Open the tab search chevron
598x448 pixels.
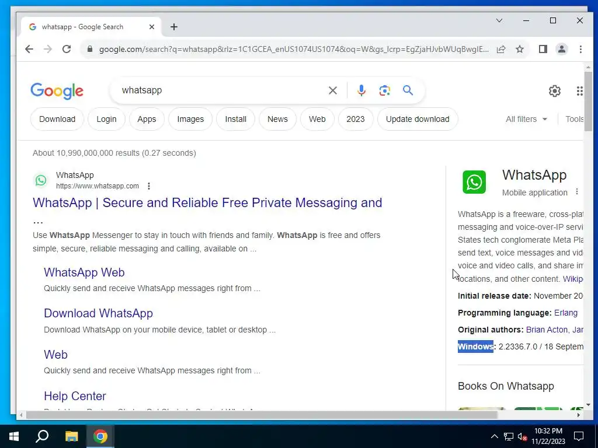(499, 20)
